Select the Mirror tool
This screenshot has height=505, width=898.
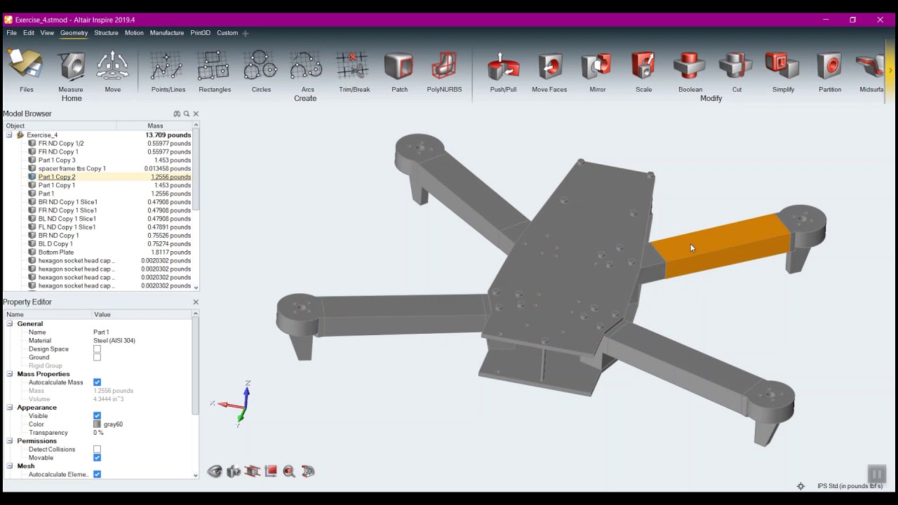pyautogui.click(x=597, y=71)
